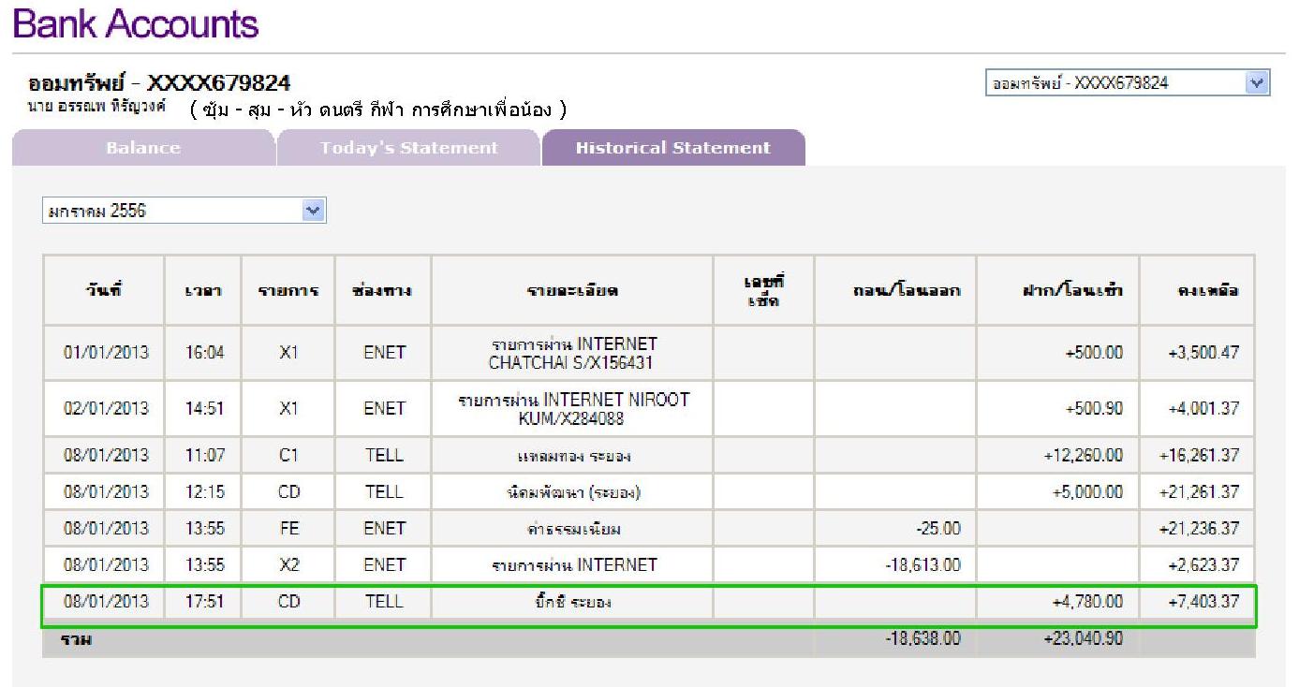Click ENET channel in the FE row
The height and width of the screenshot is (687, 1299).
pos(384,529)
